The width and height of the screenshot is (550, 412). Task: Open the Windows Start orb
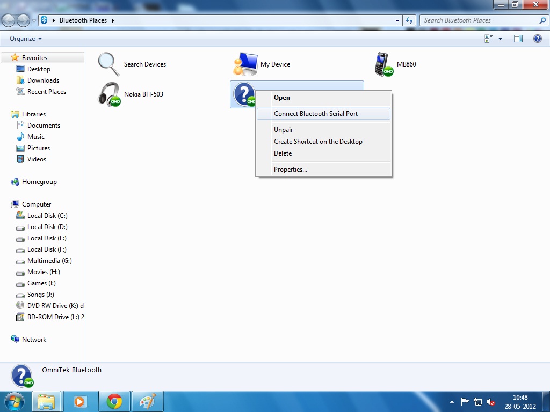14,401
